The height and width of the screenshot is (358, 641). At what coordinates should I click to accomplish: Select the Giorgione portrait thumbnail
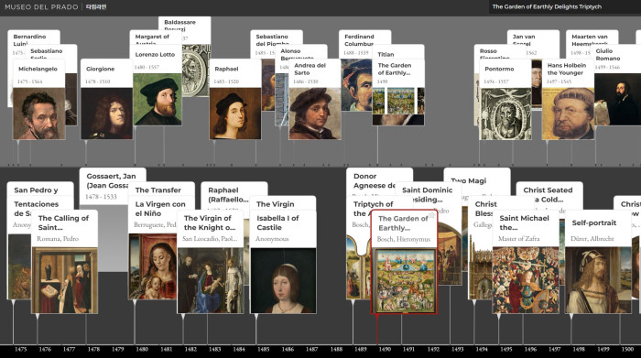[x=107, y=114]
